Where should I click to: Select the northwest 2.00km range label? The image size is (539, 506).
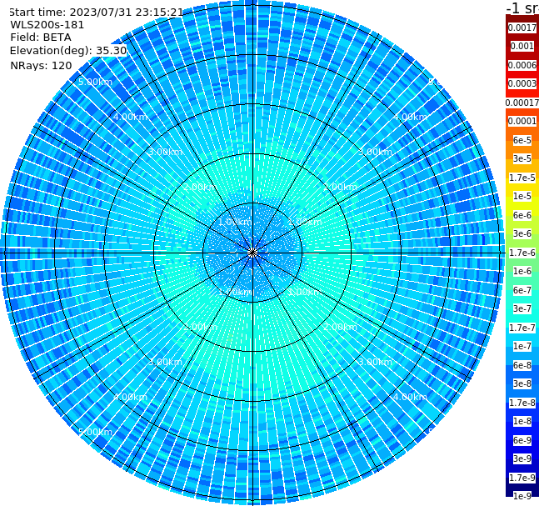[x=201, y=187]
